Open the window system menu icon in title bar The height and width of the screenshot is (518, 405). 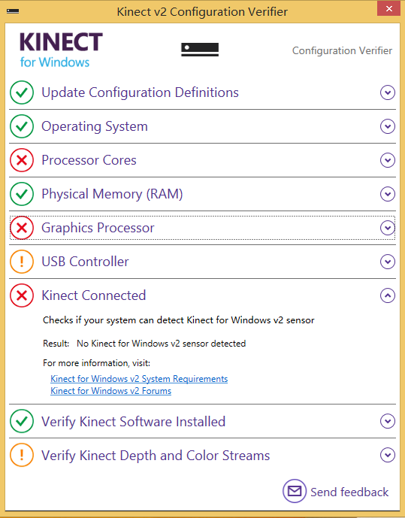tap(13, 11)
